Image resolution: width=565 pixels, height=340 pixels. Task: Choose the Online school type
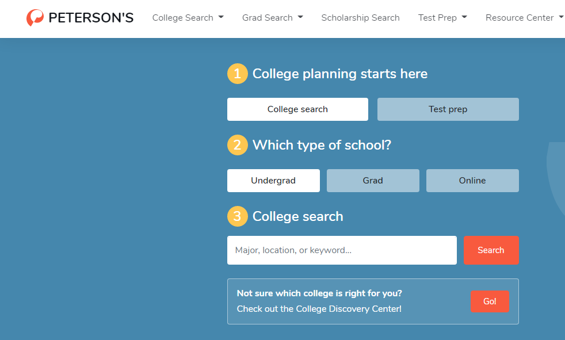(472, 181)
